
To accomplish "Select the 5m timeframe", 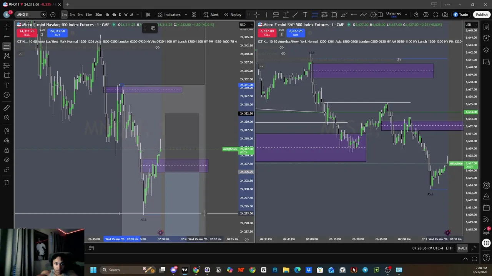I will tap(80, 15).
